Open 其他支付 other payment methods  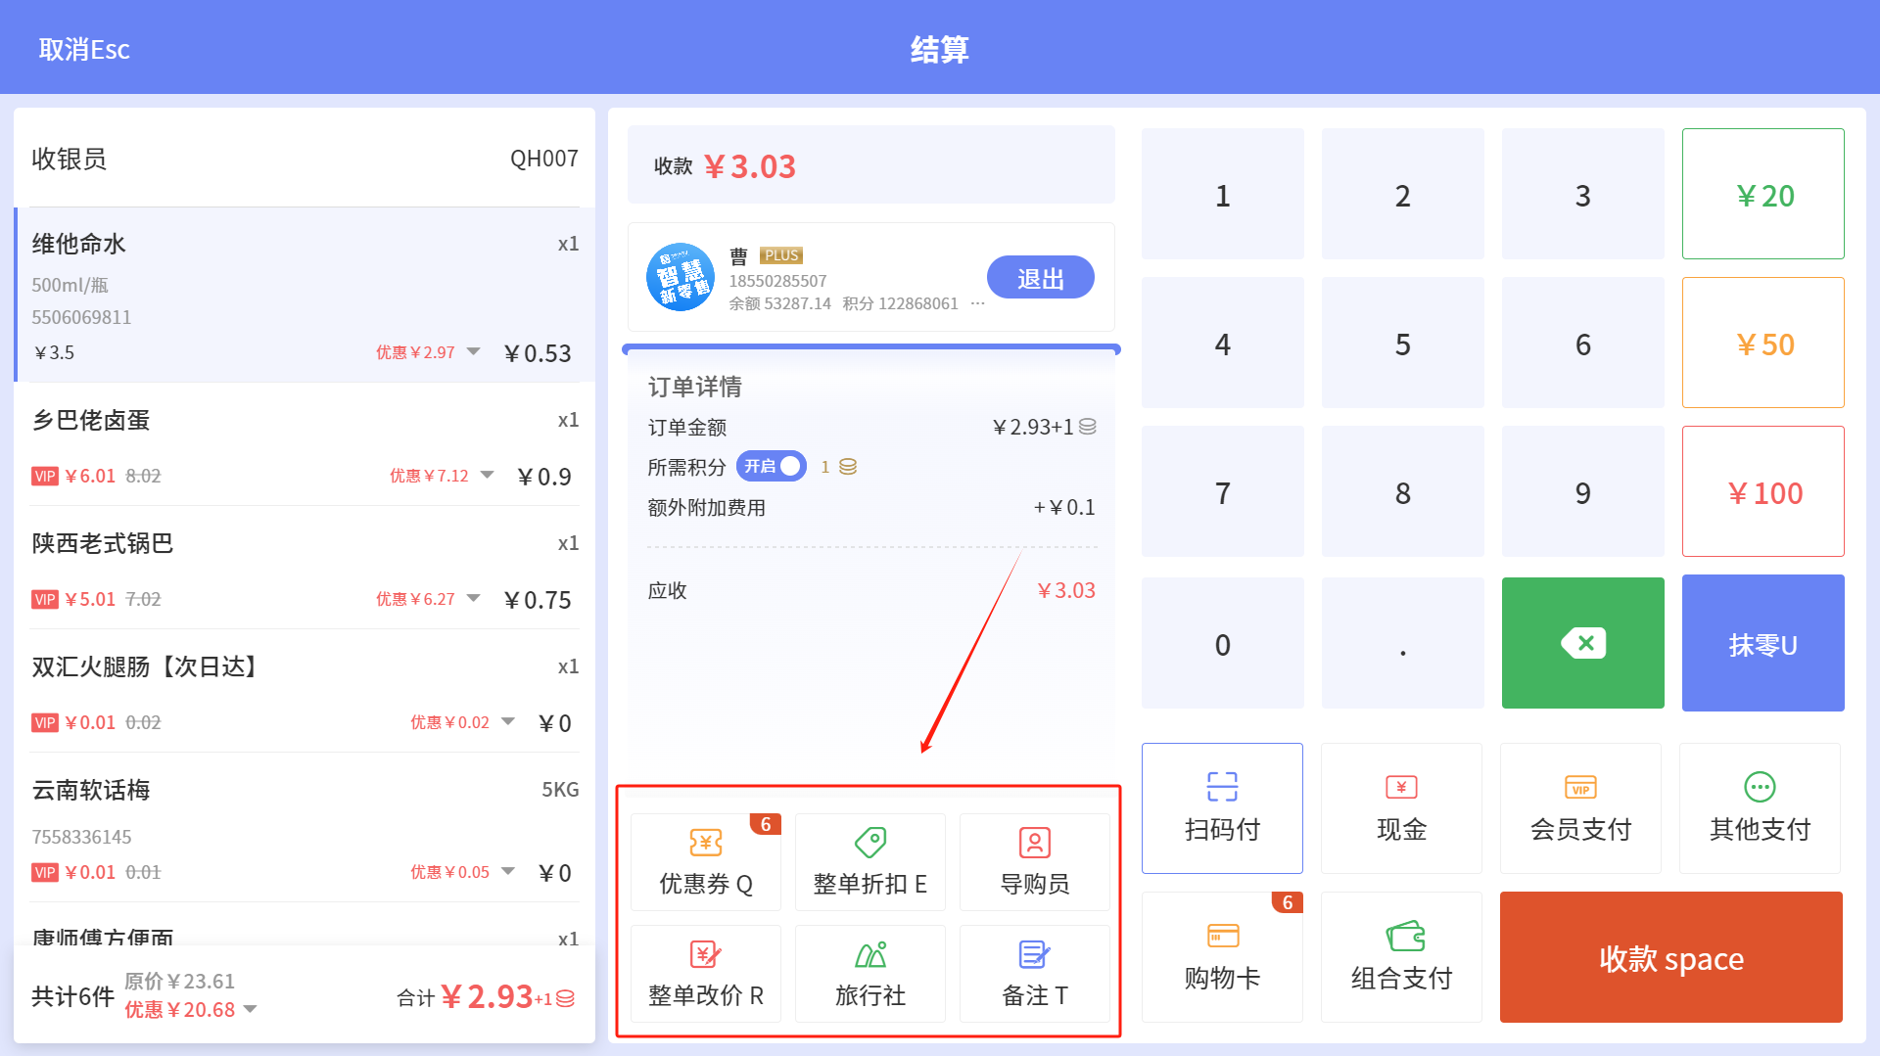[1760, 808]
